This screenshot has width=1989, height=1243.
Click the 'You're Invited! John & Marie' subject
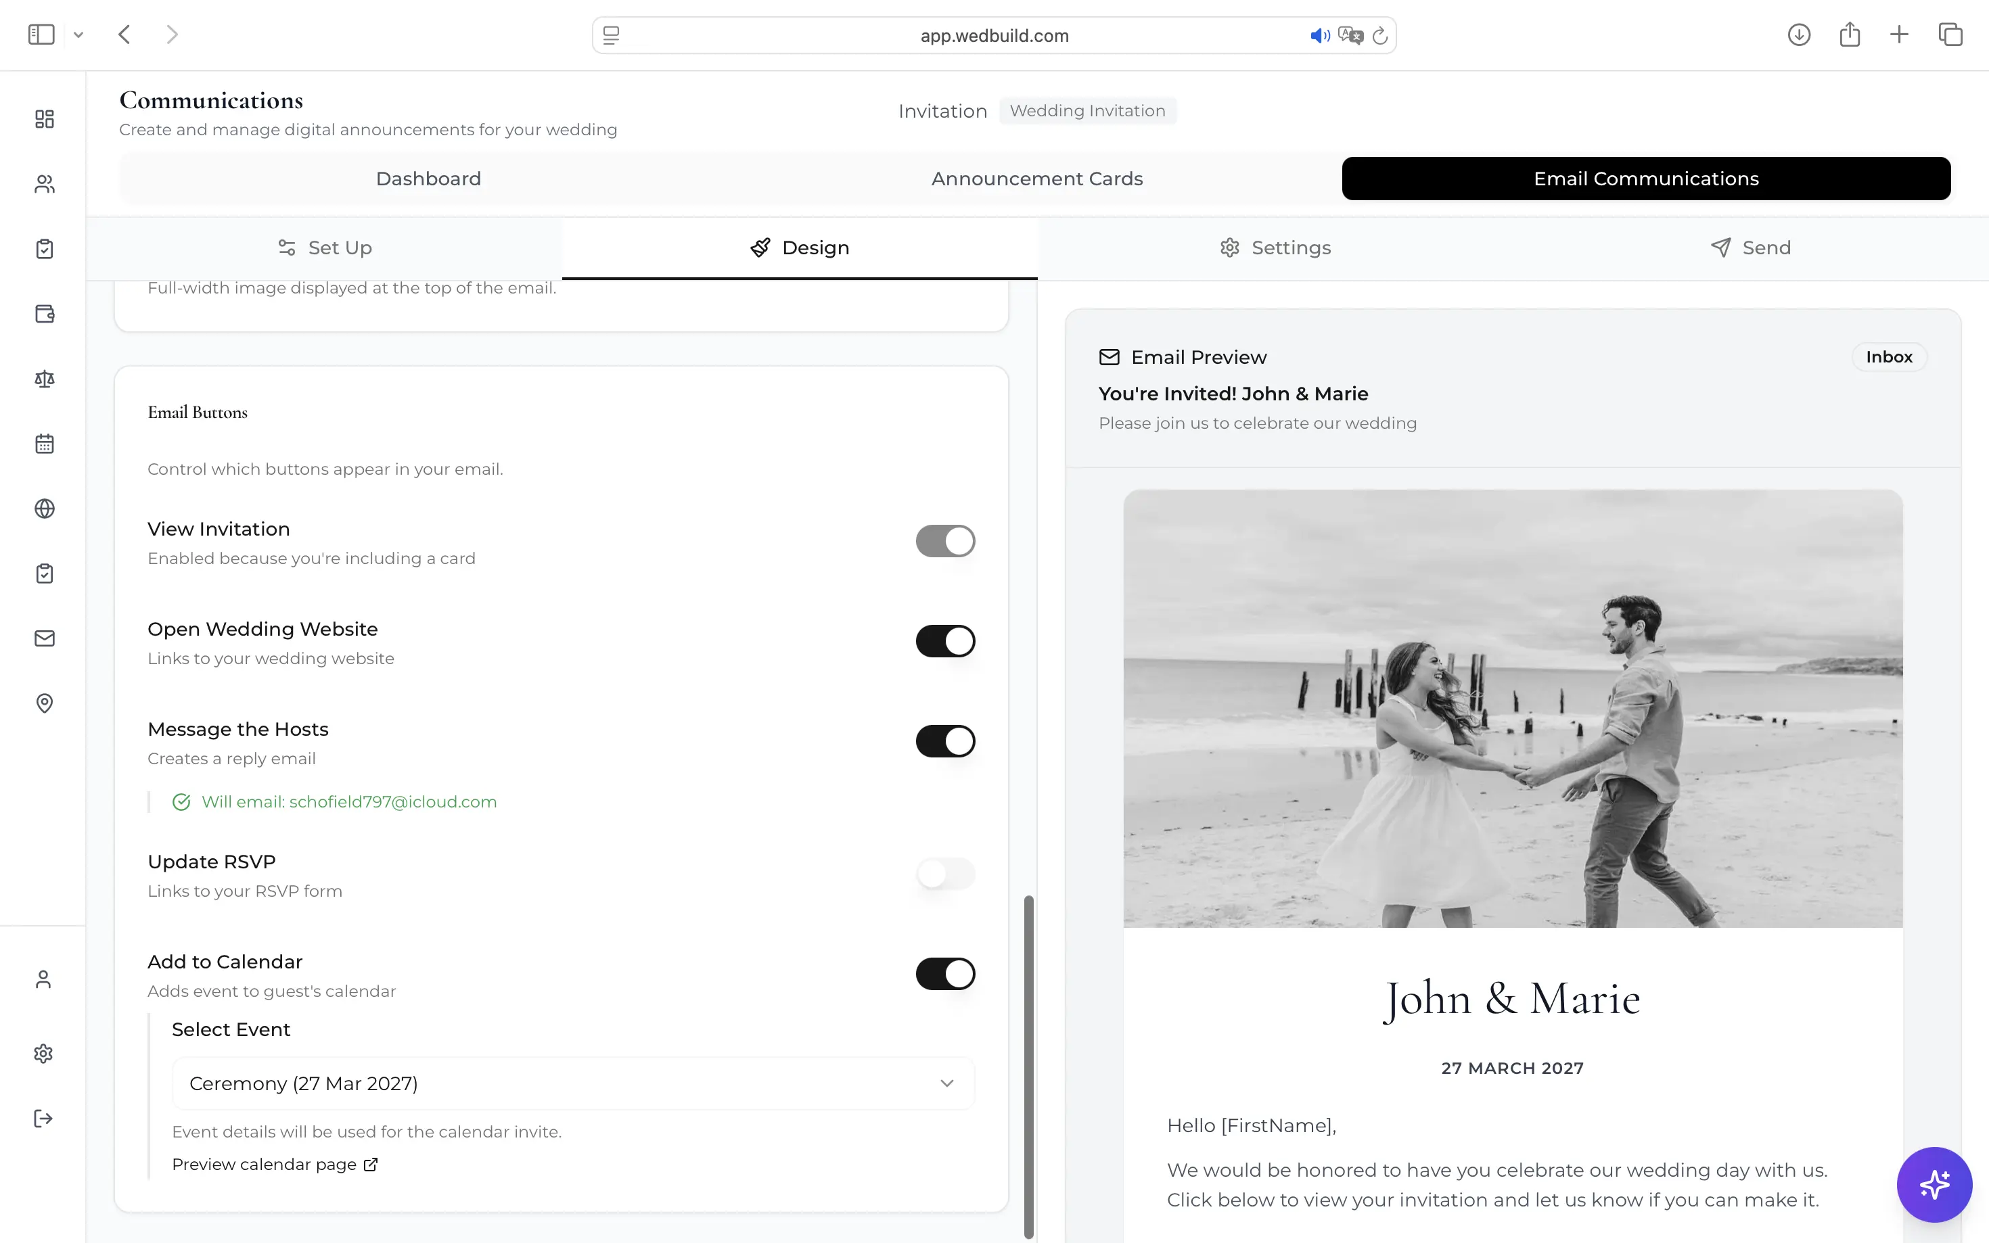pos(1233,394)
